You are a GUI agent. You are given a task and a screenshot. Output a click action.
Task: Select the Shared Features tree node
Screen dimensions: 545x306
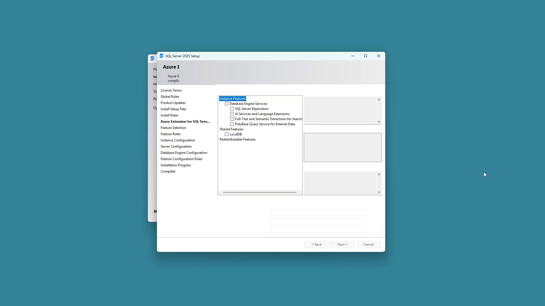(x=231, y=129)
